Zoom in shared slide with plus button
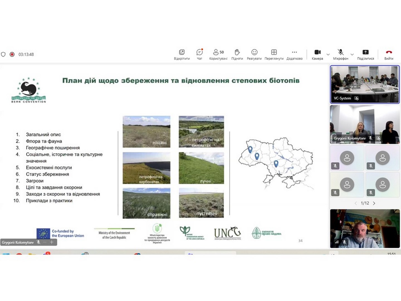 click(52, 242)
